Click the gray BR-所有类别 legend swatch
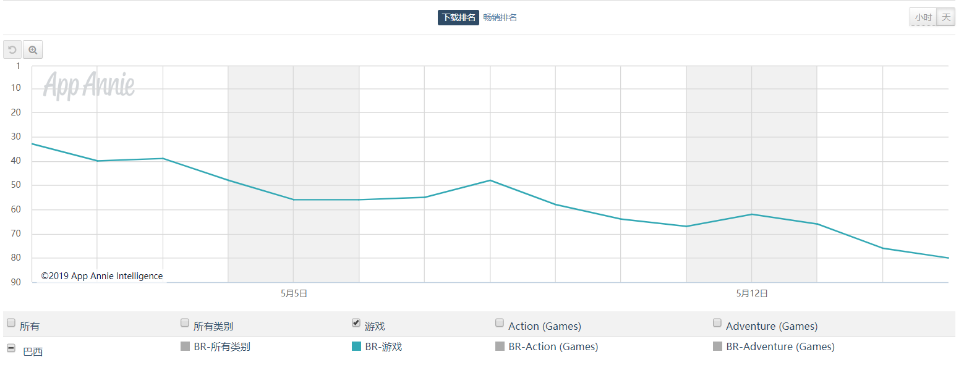 185,346
